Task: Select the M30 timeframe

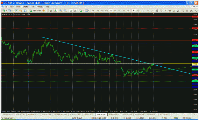Action: 106,11
